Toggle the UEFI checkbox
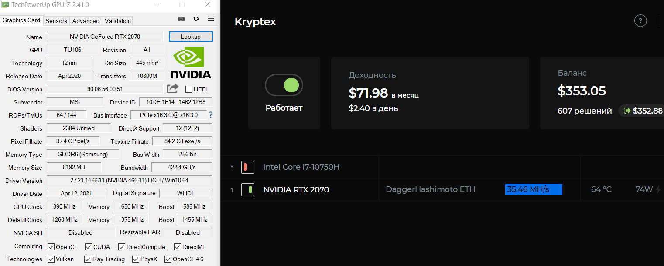 (189, 89)
